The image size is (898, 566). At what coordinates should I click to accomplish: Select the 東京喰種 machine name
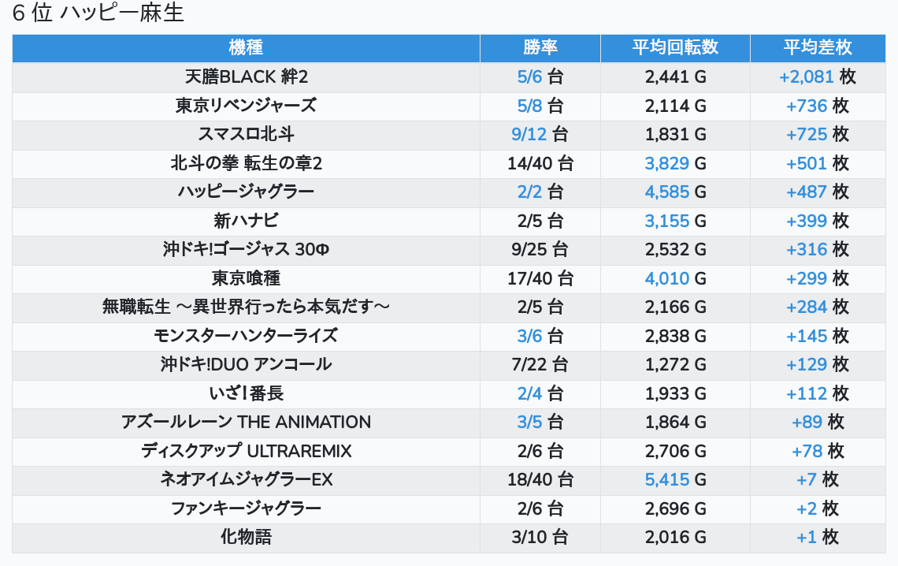(246, 278)
